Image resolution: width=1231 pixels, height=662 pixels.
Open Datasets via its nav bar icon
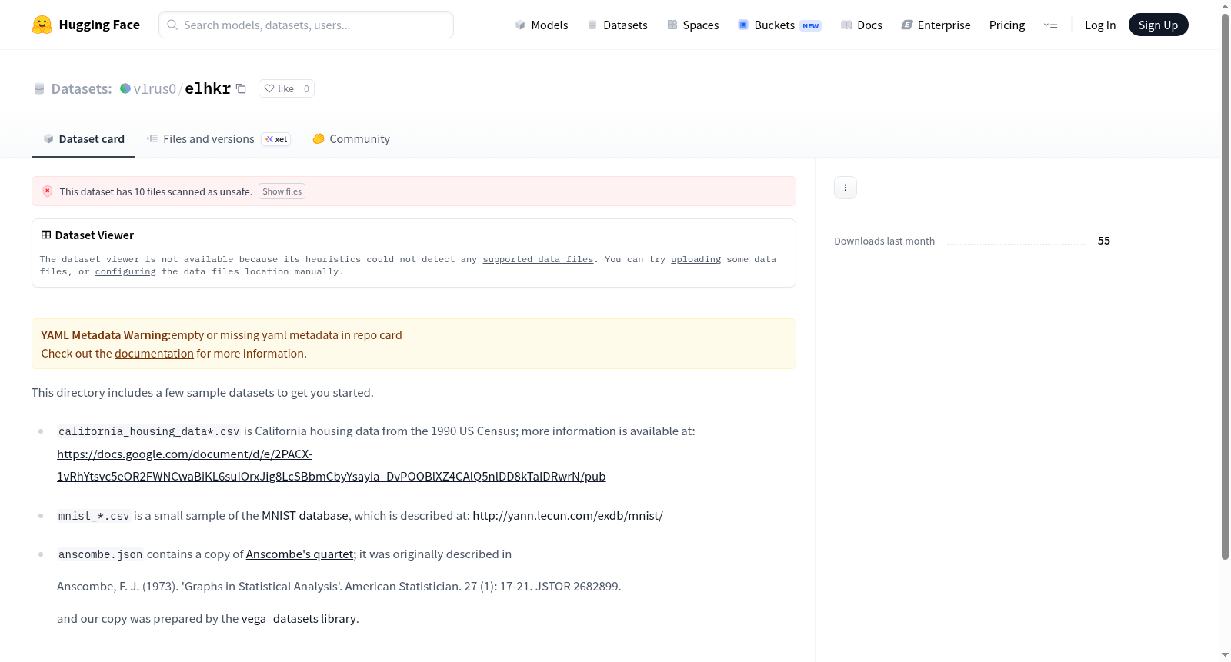click(x=592, y=25)
